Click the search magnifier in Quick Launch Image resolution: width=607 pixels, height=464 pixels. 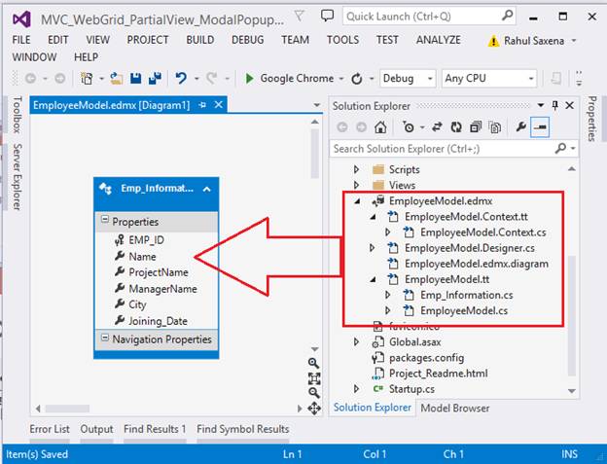[x=507, y=16]
